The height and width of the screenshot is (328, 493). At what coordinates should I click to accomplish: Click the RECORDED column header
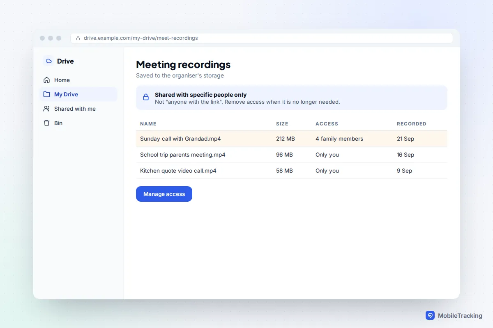(412, 124)
